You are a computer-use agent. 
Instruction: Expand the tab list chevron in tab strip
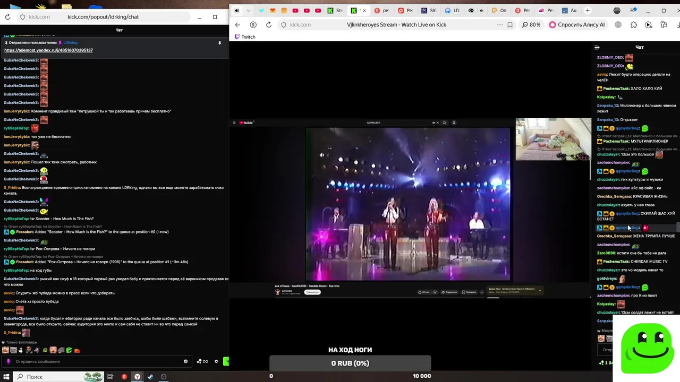248,11
